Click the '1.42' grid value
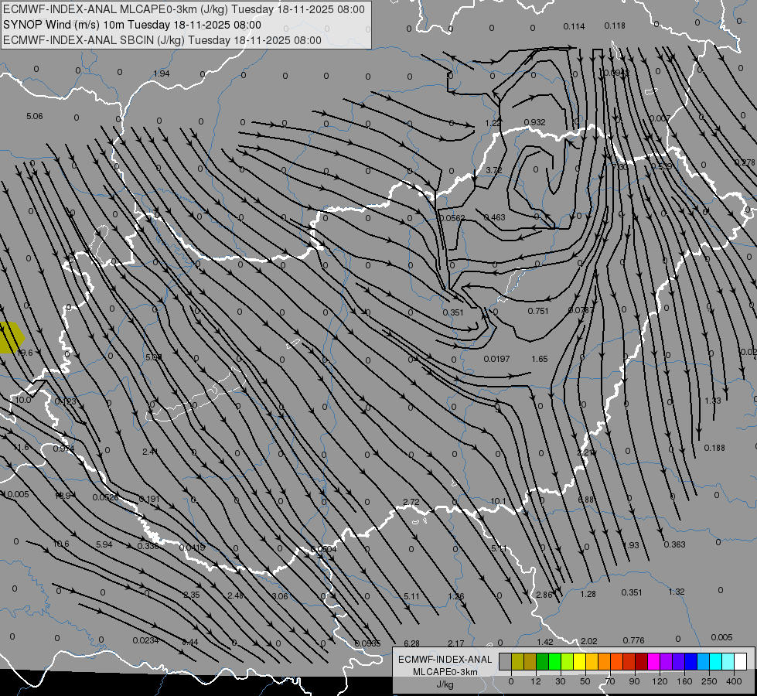Image resolution: width=757 pixels, height=696 pixels. tap(545, 642)
